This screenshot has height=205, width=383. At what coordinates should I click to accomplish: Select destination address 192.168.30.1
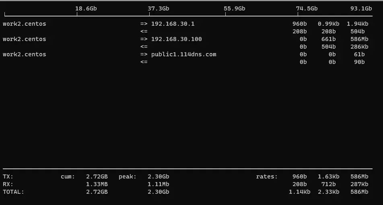(173, 24)
